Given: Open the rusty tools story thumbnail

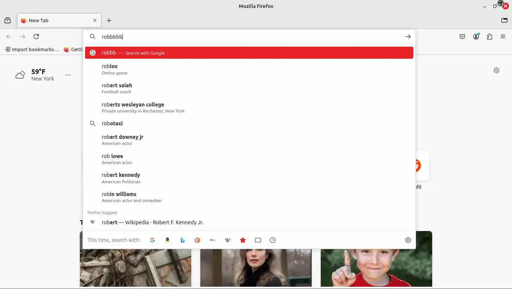Looking at the screenshot, I should [x=136, y=259].
